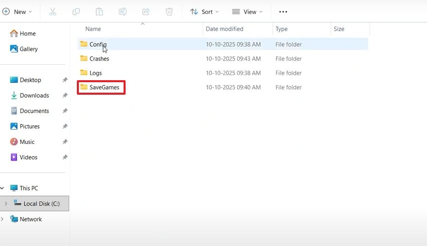
Task: Click the Rename icon in toolbar
Action: pyautogui.click(x=123, y=12)
